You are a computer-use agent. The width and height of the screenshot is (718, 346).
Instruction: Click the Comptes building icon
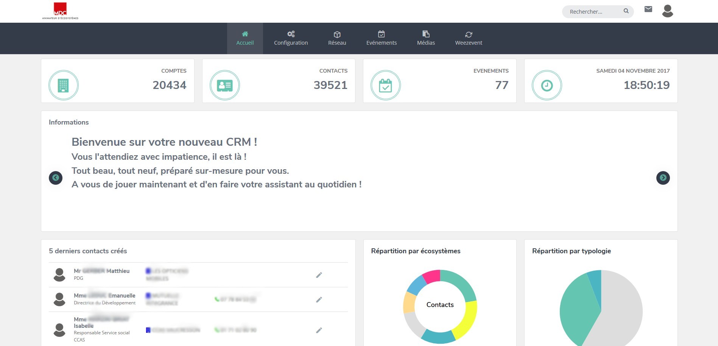(x=63, y=86)
